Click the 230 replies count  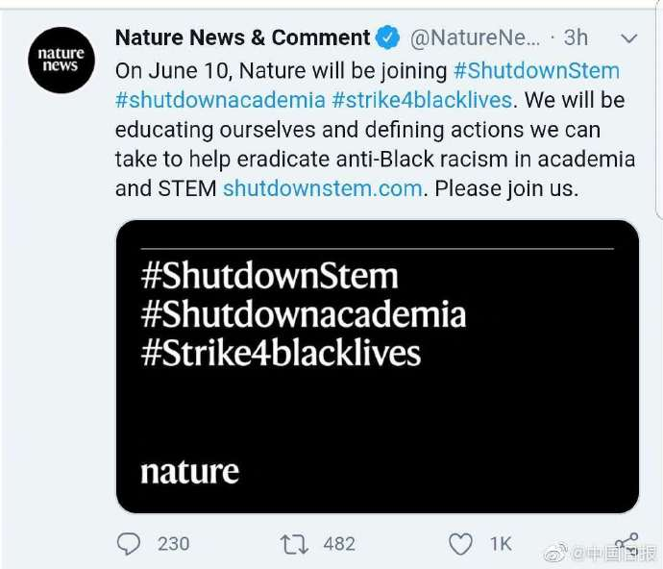[173, 544]
